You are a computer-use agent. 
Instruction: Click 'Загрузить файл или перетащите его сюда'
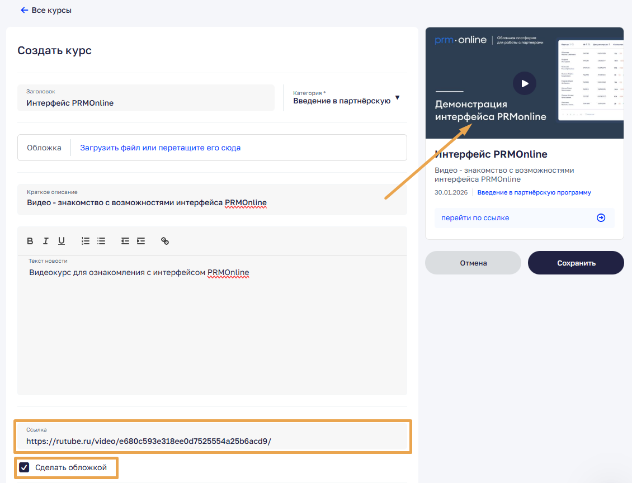tap(160, 148)
